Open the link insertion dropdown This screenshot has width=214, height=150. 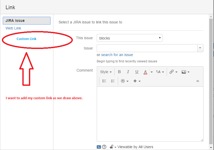point(173,72)
